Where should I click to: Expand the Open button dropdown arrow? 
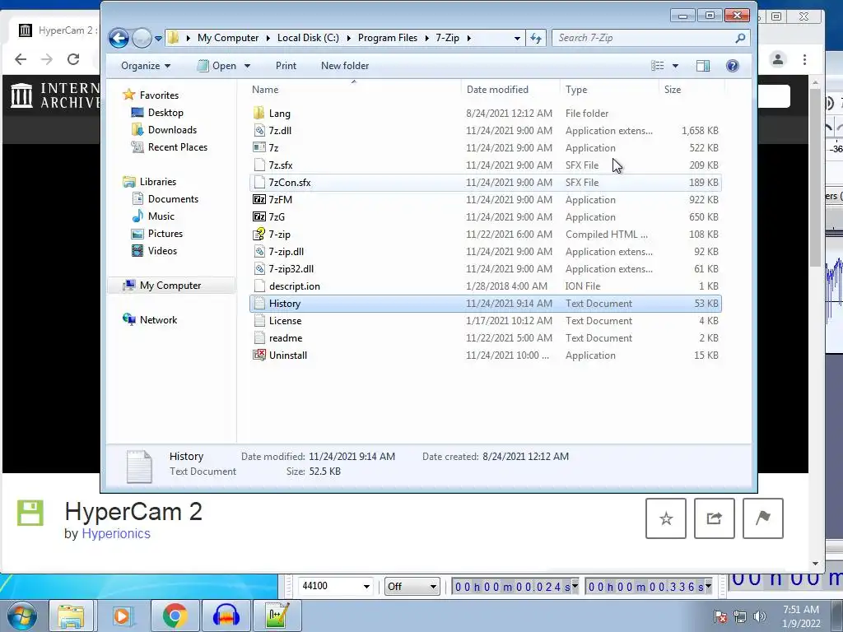247,66
